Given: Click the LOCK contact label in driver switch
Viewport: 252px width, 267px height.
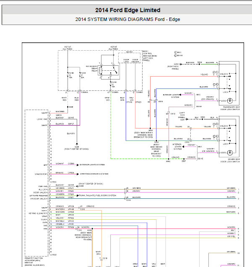Looking at the screenshot, I should (x=226, y=144).
